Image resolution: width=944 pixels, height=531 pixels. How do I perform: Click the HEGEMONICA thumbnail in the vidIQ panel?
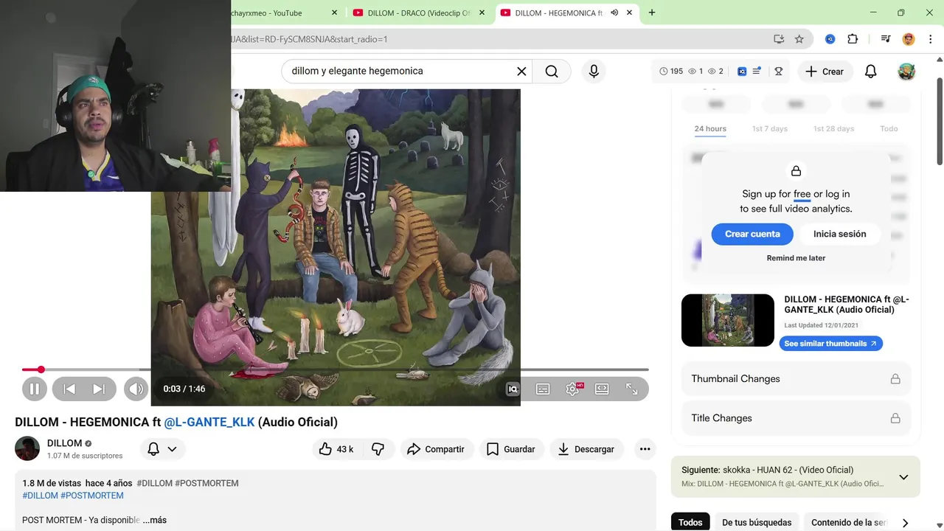click(x=728, y=320)
